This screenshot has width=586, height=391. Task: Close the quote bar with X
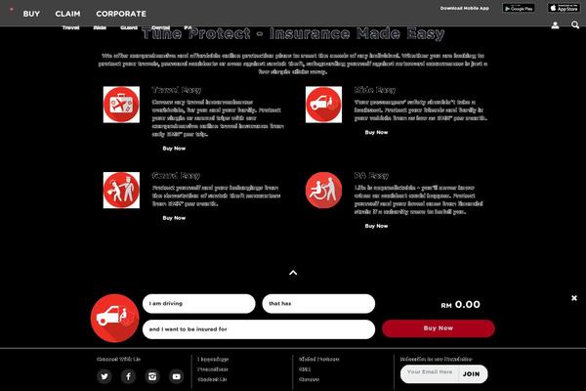pos(574,298)
